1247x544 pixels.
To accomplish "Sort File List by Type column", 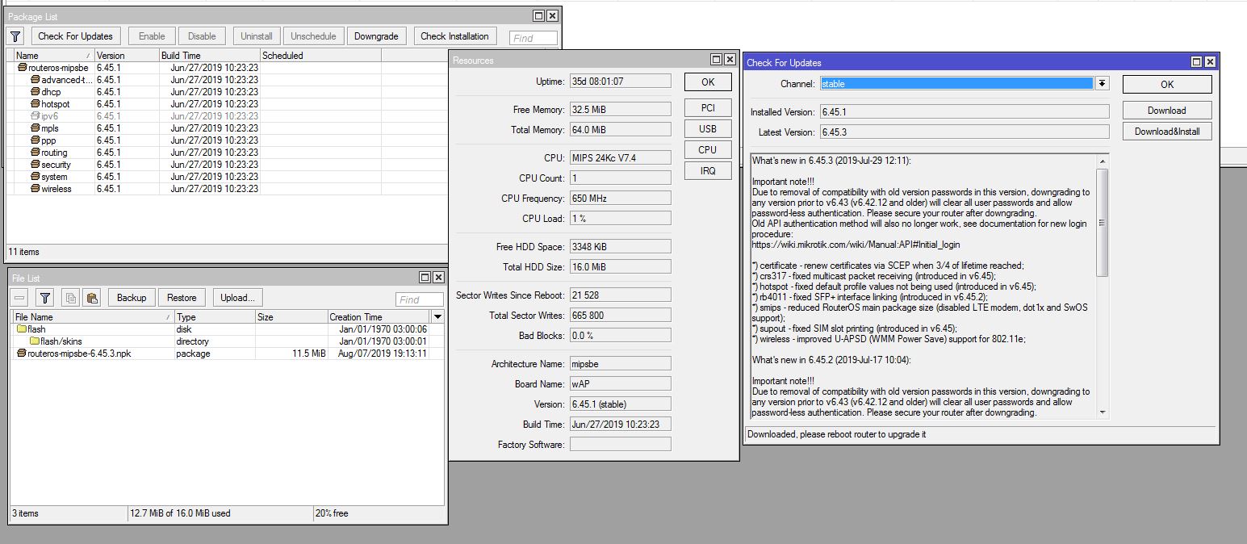I will [x=215, y=317].
